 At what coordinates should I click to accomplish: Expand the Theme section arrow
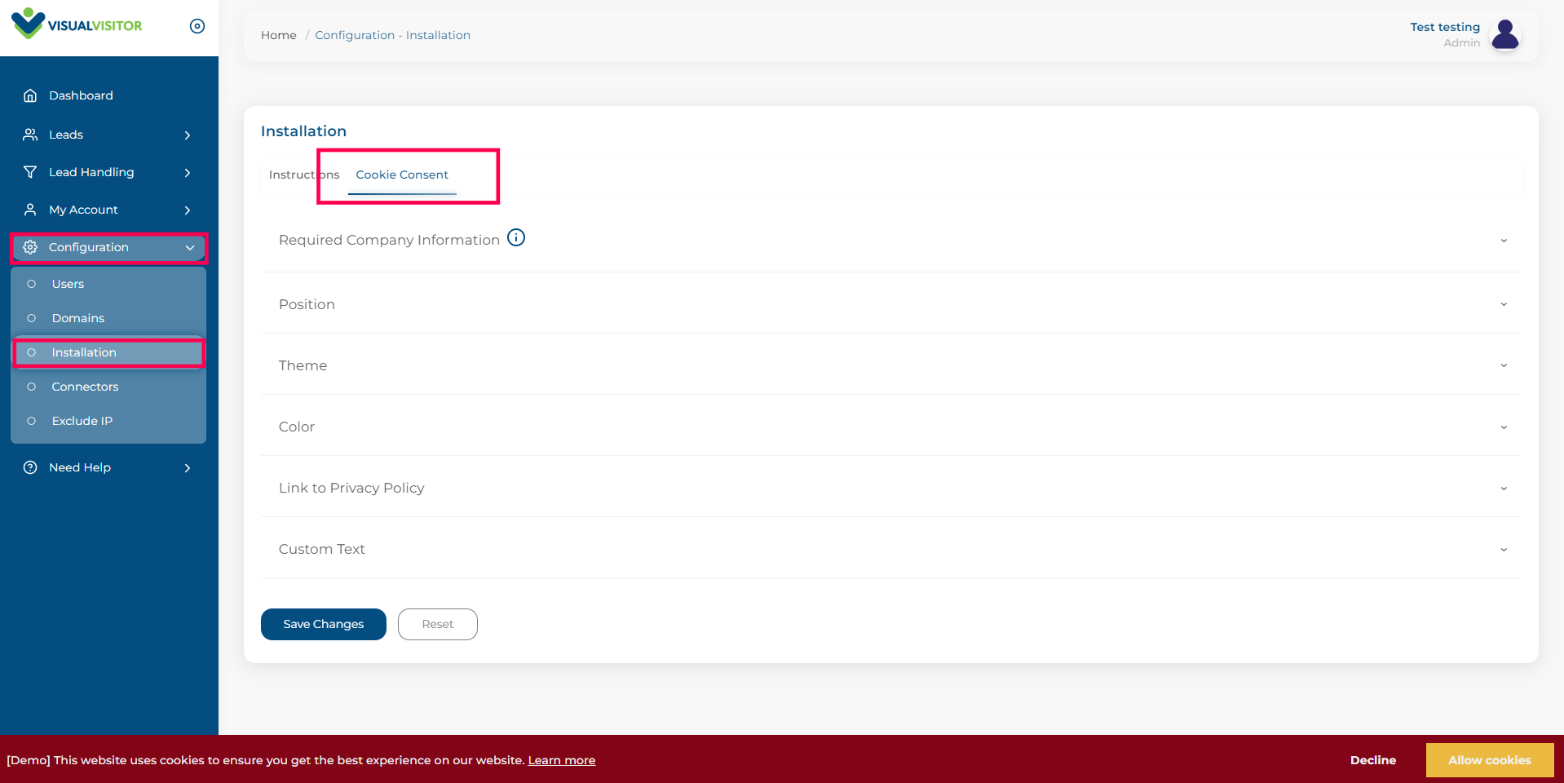[1504, 365]
